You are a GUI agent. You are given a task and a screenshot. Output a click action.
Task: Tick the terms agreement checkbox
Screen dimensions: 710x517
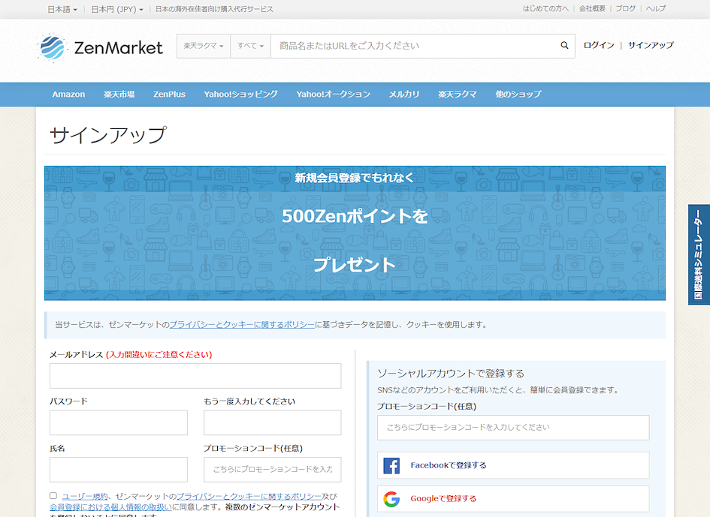(53, 496)
